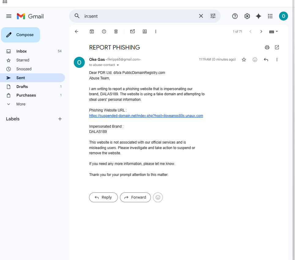Viewport: 295px width, 260px height.
Task: Open the Google apps grid
Action: coord(270,16)
